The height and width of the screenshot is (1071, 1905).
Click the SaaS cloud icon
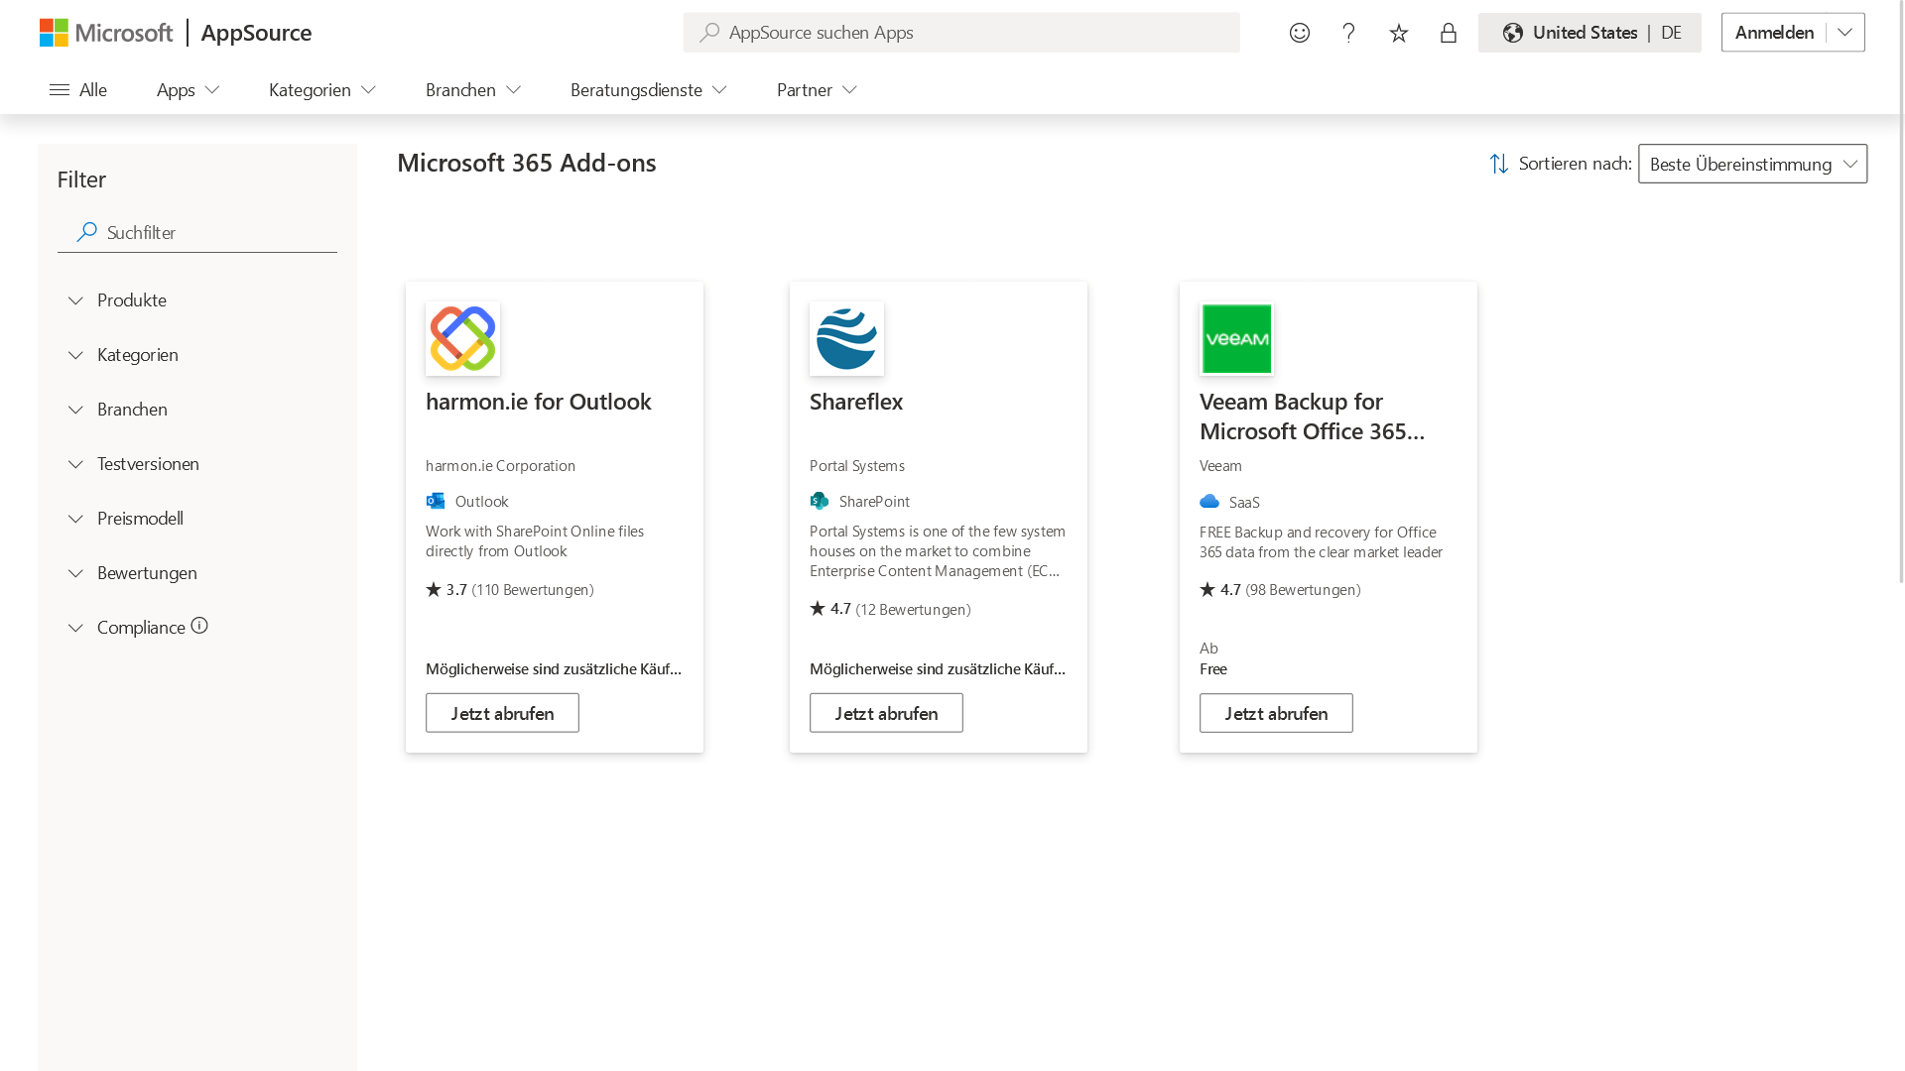(x=1209, y=502)
